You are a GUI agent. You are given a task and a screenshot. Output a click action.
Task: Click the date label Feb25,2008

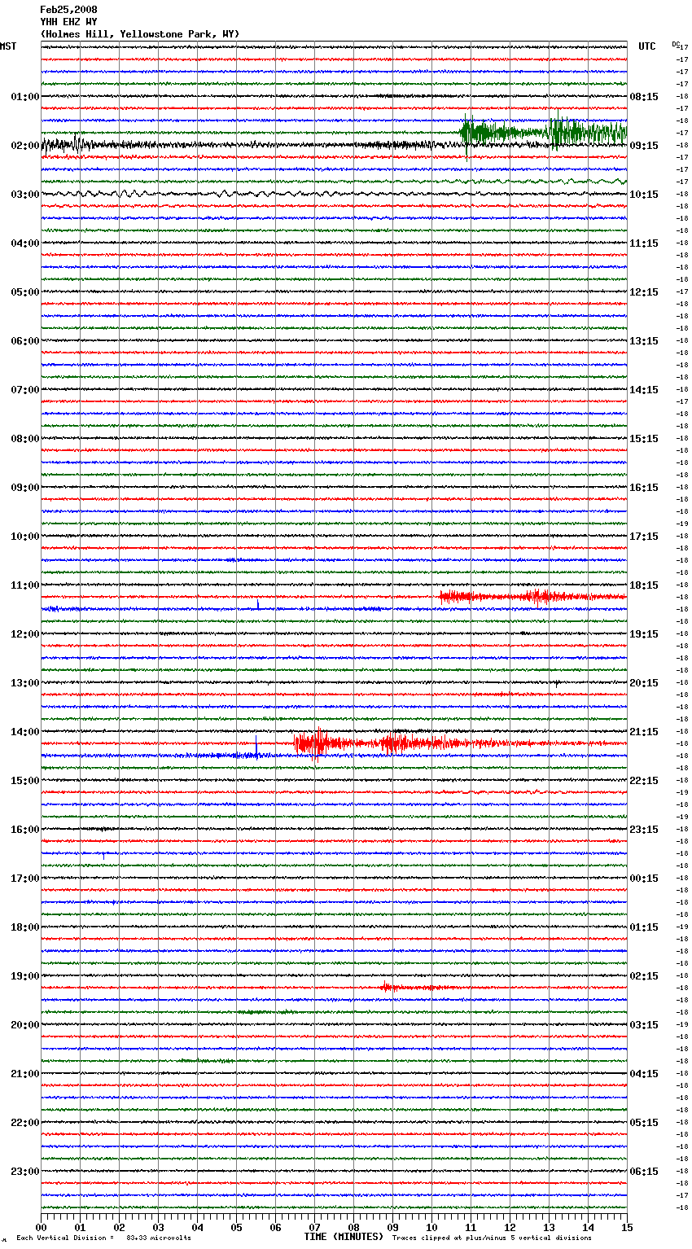pyautogui.click(x=68, y=10)
